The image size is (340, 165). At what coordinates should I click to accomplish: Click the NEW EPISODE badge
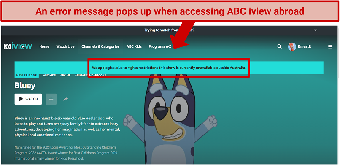(x=27, y=76)
